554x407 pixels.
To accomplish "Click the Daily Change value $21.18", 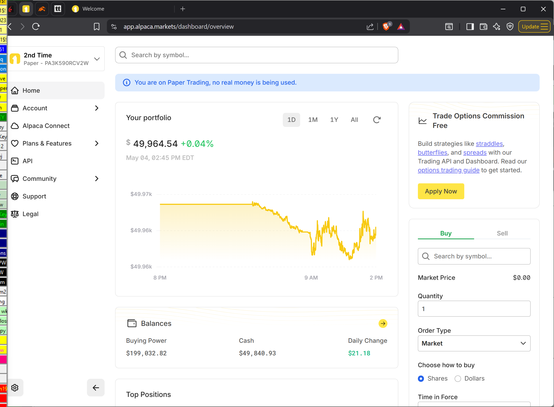I will pyautogui.click(x=359, y=353).
